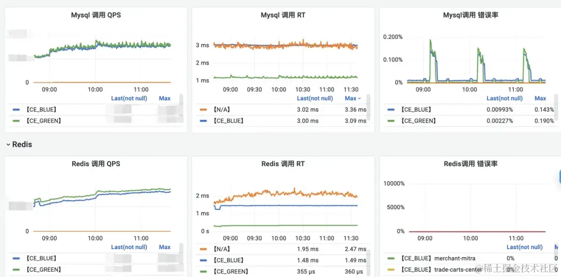
Task: Toggle merchant-mitra series in Redis error legend
Action: pyautogui.click(x=437, y=258)
